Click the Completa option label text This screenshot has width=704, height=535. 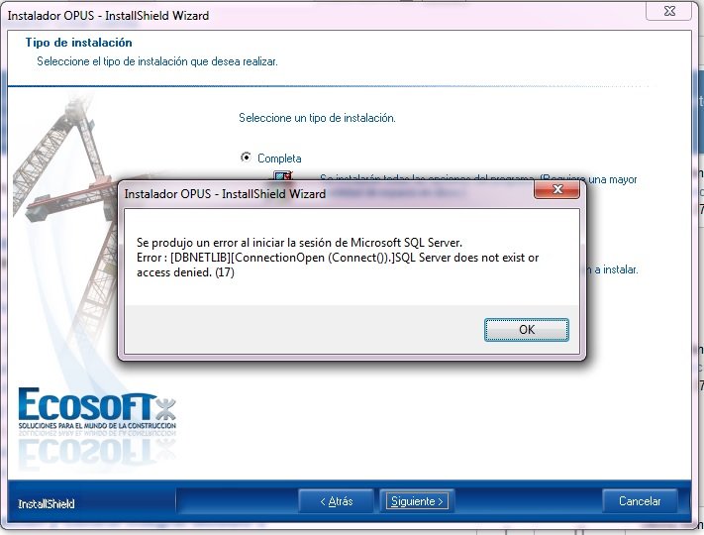click(279, 159)
